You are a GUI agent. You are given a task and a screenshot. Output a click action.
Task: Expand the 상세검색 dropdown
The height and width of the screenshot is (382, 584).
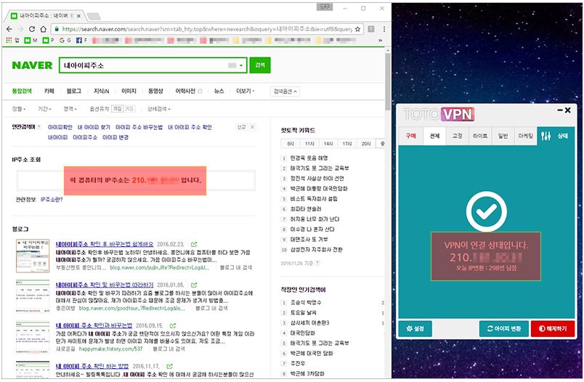coord(158,109)
